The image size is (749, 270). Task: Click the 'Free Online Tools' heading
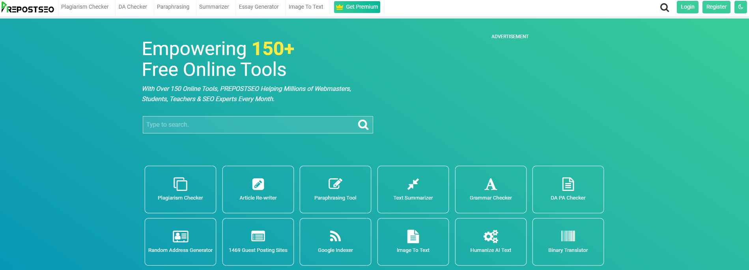214,70
